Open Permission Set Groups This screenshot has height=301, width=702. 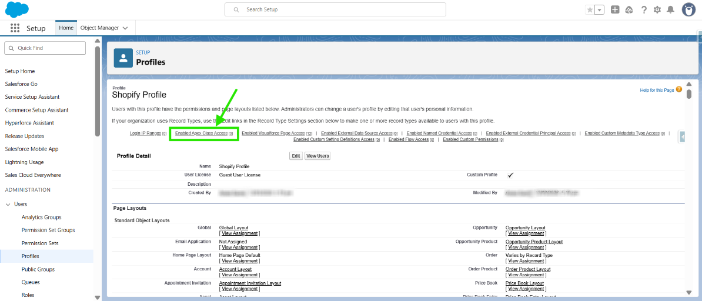[x=48, y=230]
